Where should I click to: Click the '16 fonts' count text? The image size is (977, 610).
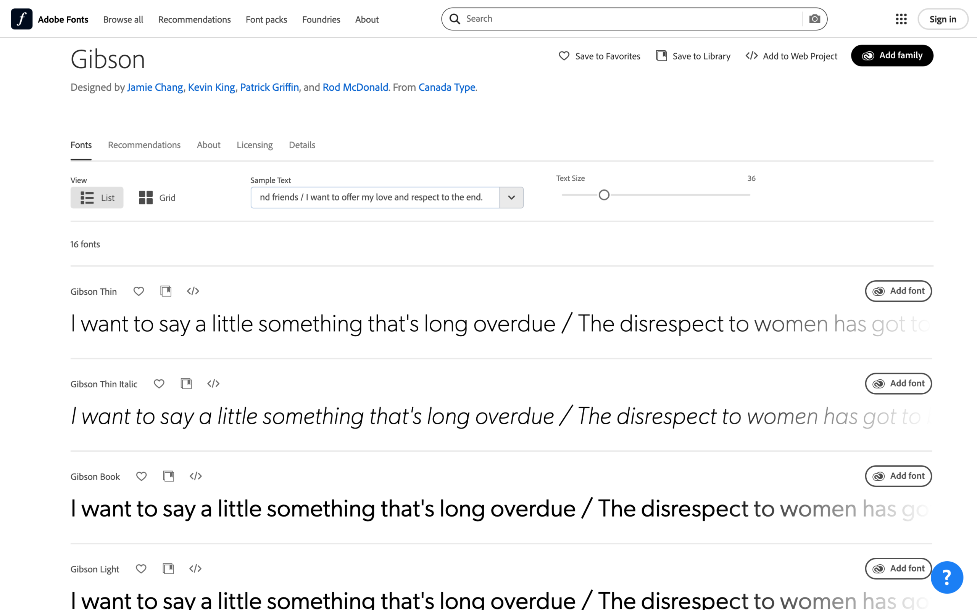85,244
